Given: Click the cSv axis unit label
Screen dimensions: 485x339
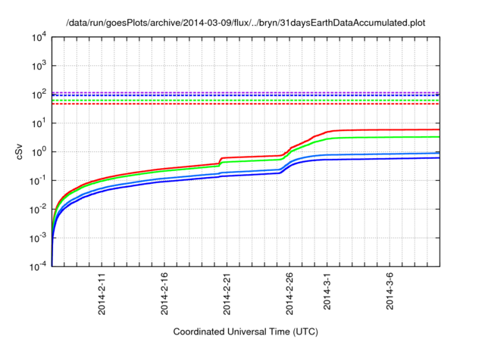Looking at the screenshot, I should point(19,151).
